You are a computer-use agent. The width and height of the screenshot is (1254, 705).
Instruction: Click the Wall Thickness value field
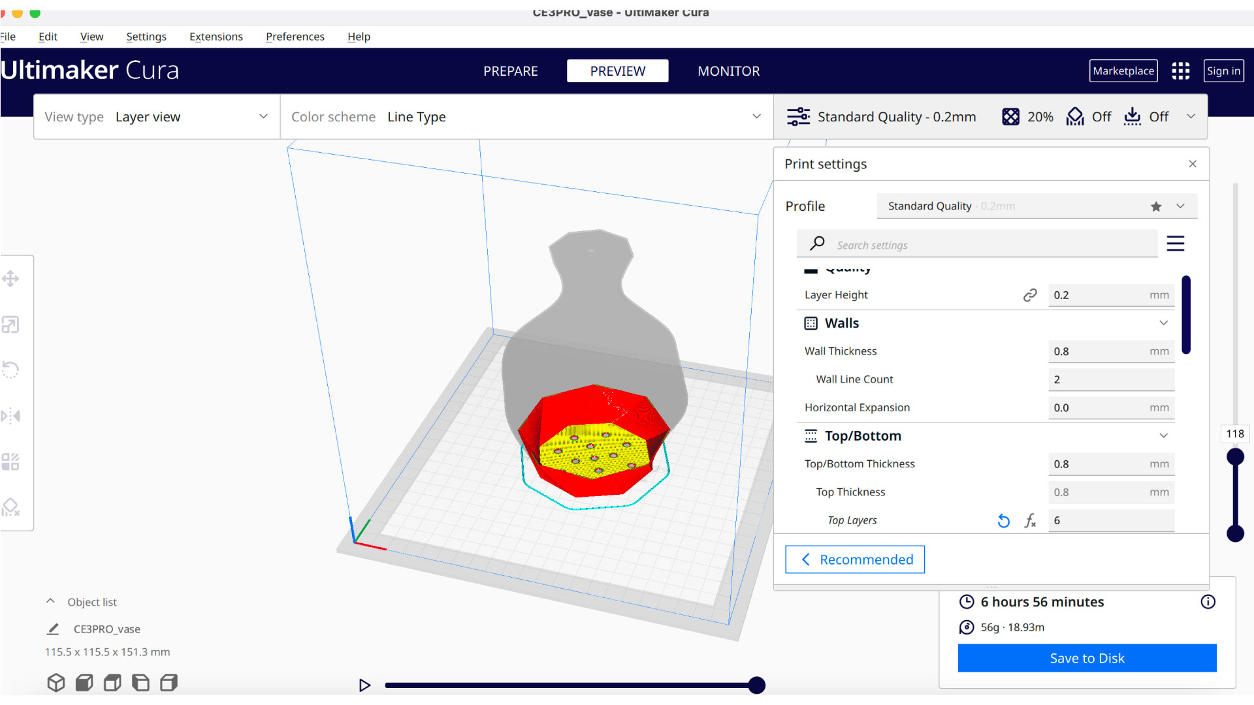click(1112, 351)
